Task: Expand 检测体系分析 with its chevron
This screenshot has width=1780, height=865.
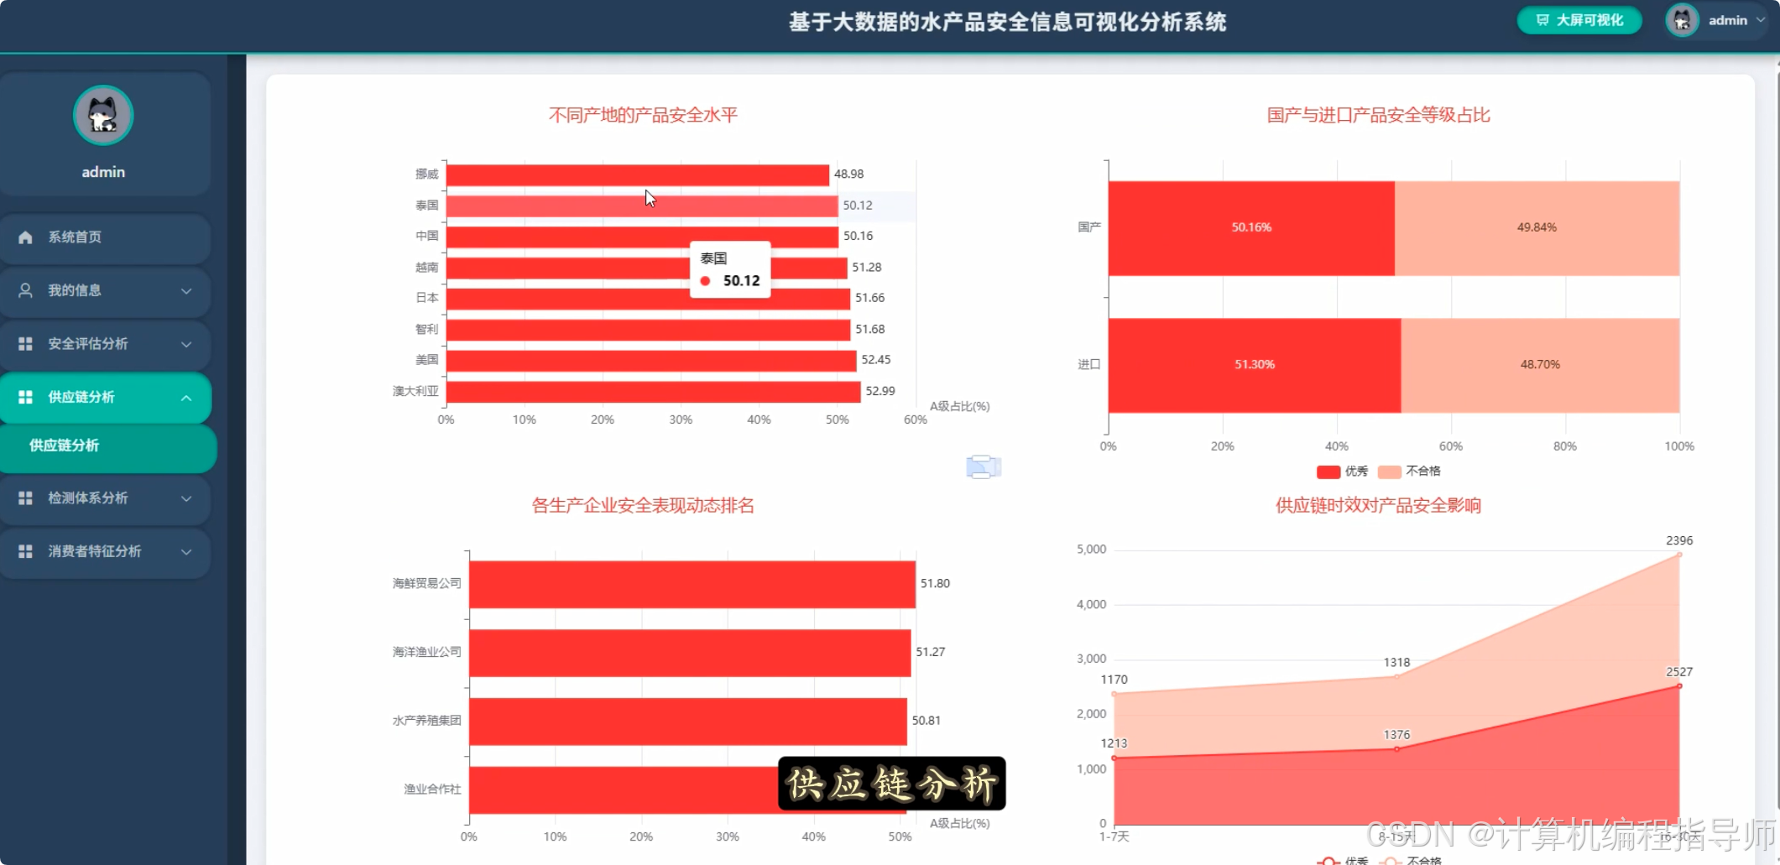Action: pos(186,498)
